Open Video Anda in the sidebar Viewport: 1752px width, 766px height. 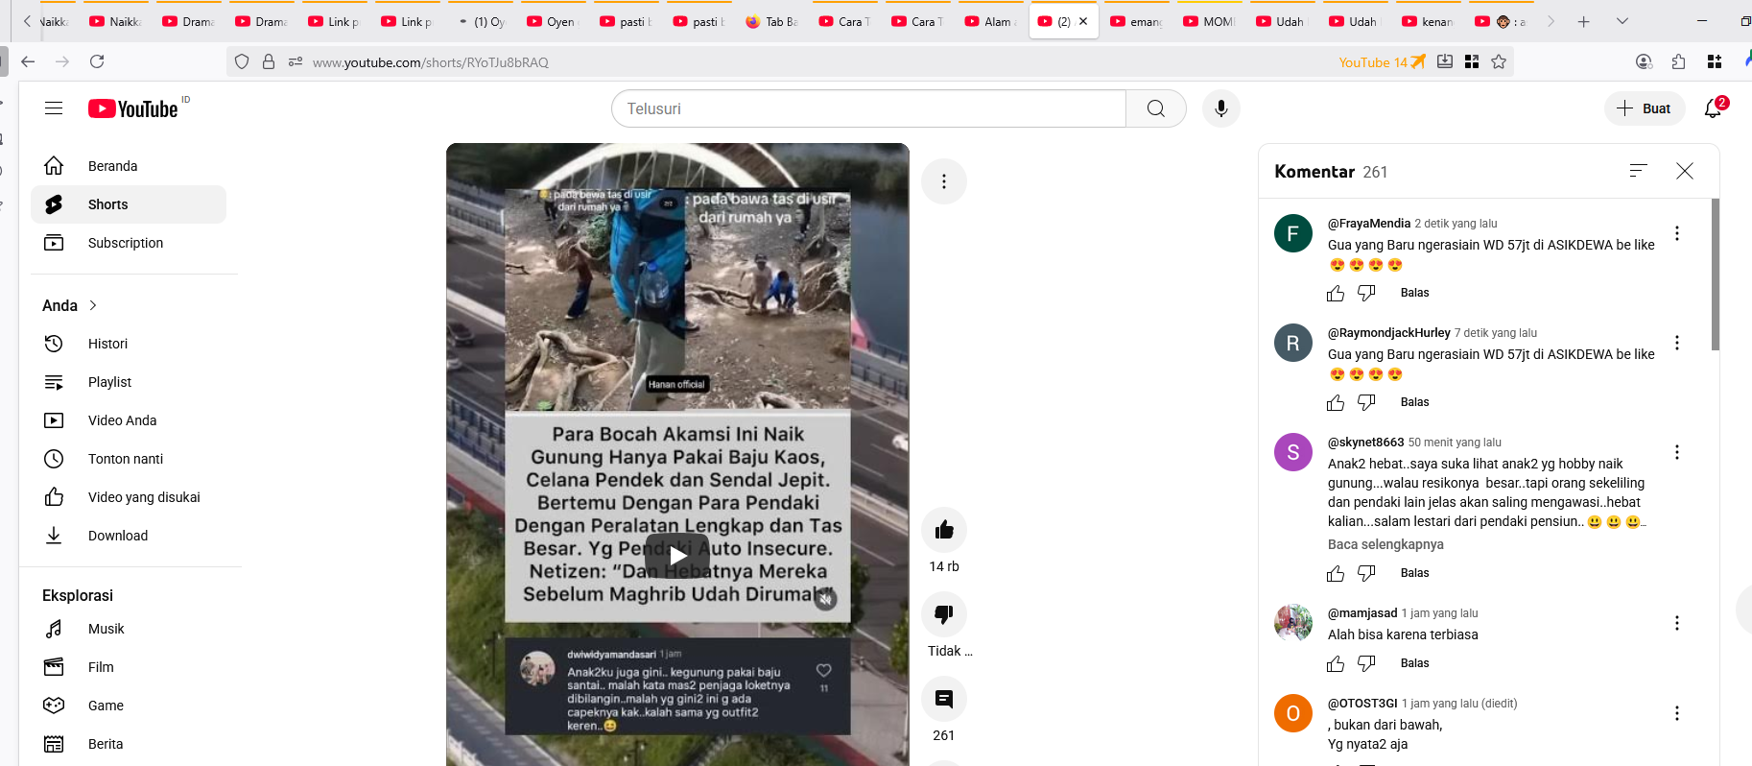pos(129,420)
